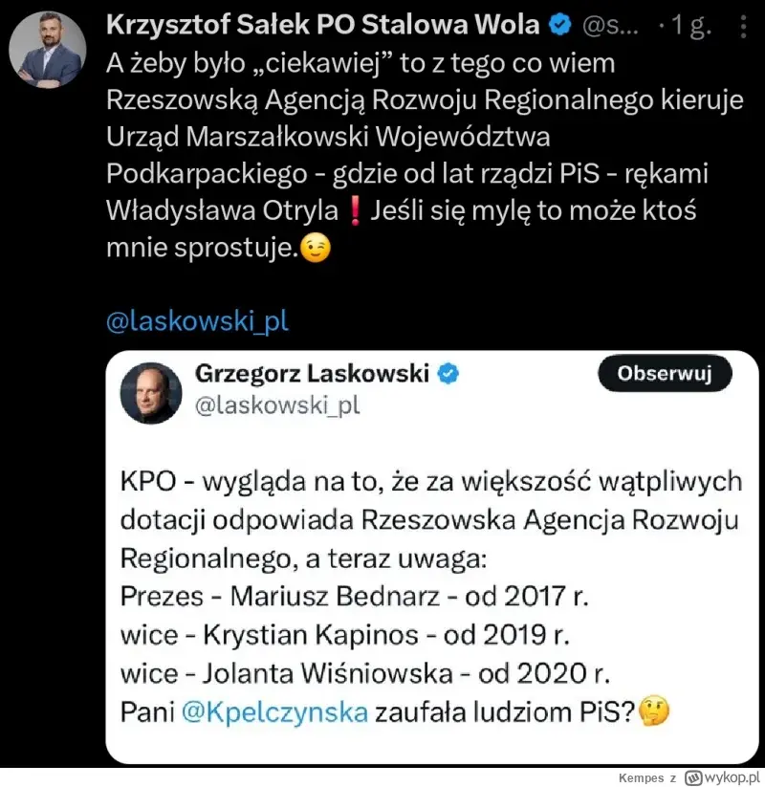Click the red exclamation mark emoji
The width and height of the screenshot is (765, 787).
pos(355,210)
